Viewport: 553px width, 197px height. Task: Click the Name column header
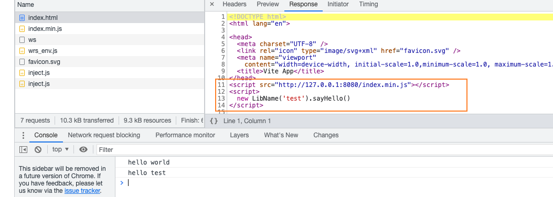[25, 5]
